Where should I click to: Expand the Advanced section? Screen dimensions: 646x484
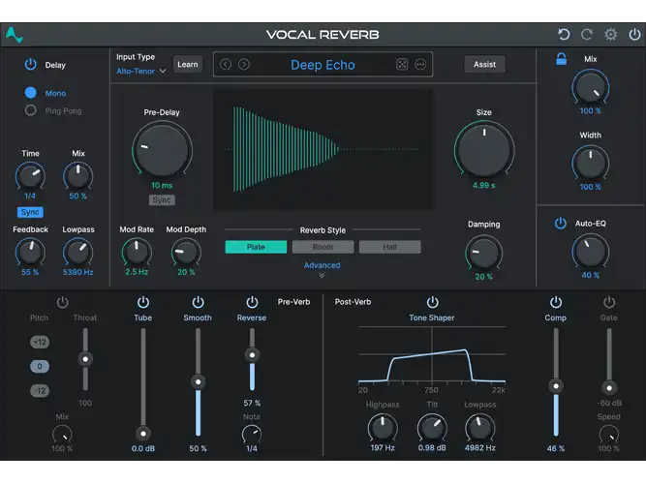pyautogui.click(x=323, y=269)
